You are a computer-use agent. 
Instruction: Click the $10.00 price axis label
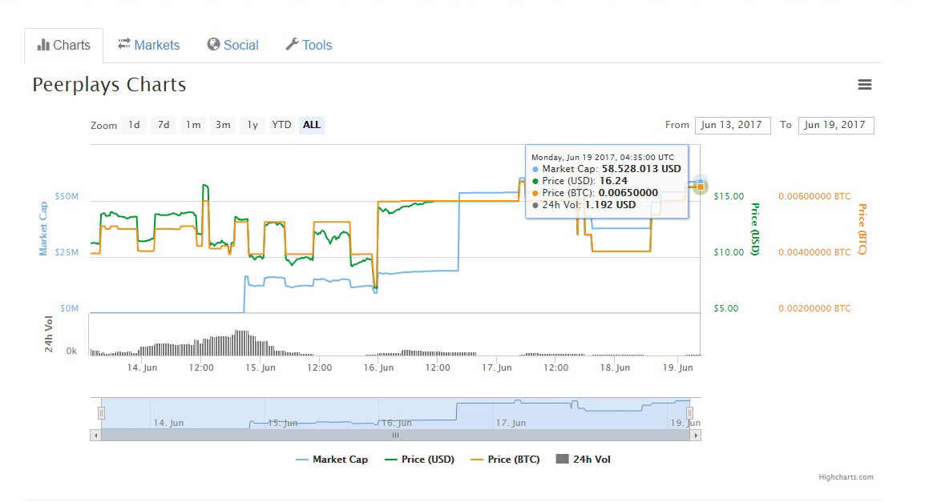pos(729,252)
